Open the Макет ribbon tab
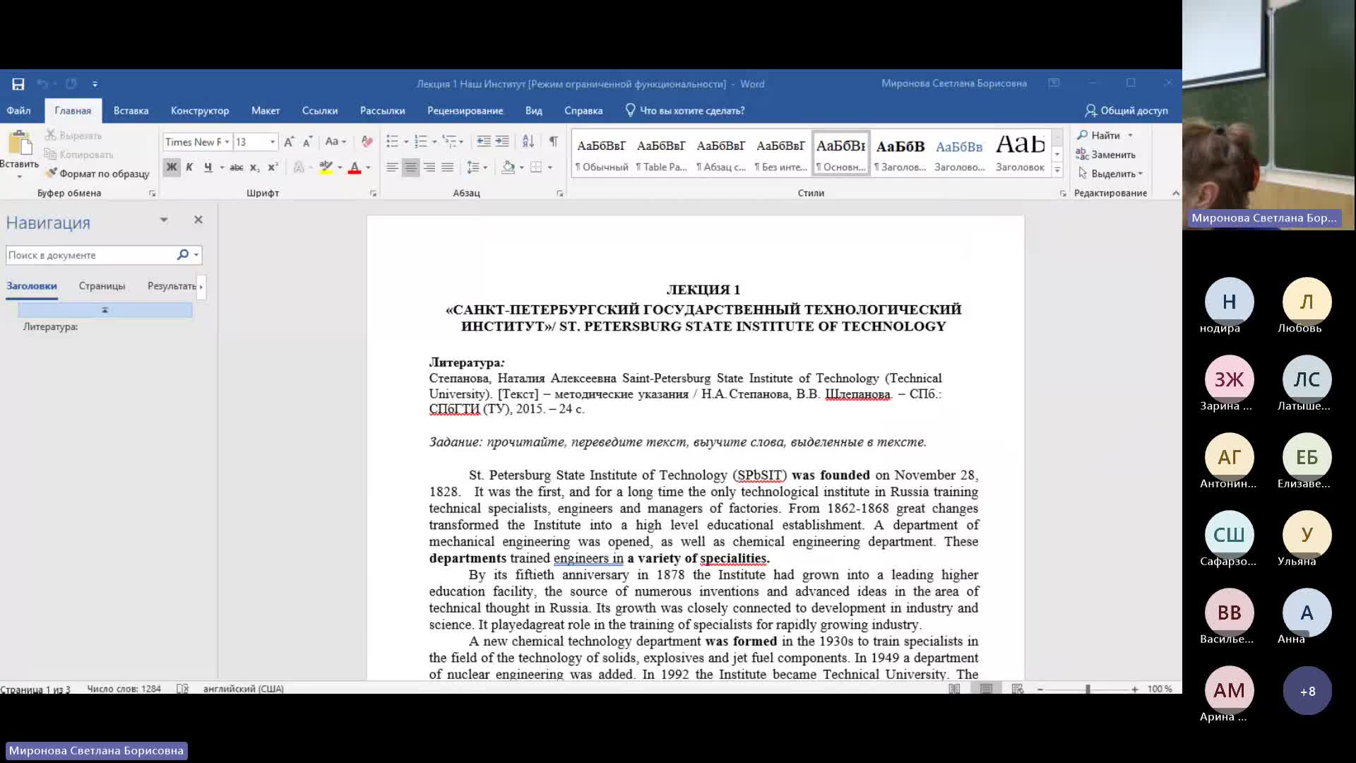The image size is (1356, 763). point(266,111)
